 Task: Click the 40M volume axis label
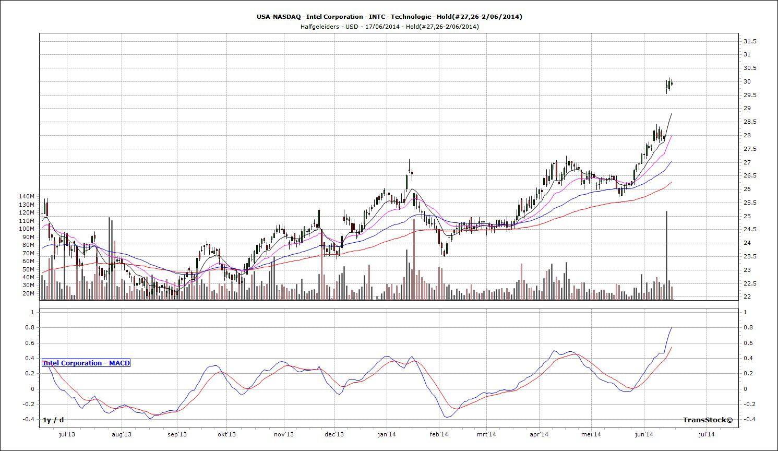click(x=28, y=278)
